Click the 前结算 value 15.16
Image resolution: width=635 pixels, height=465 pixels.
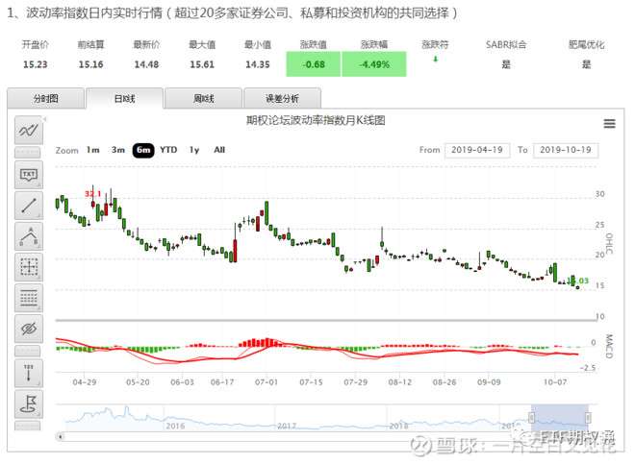point(90,64)
